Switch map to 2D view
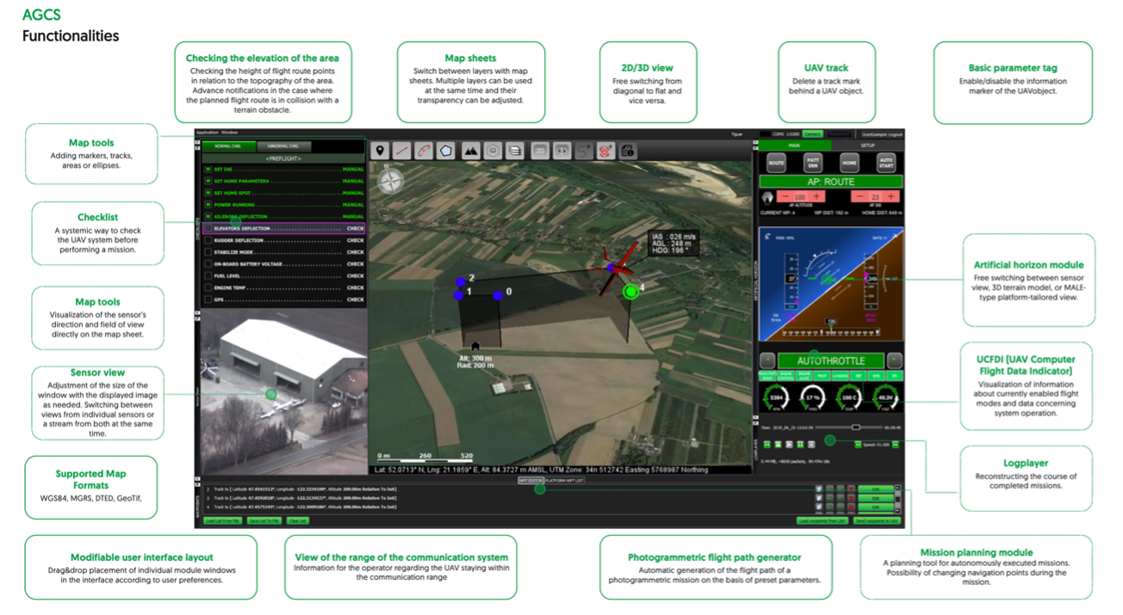 coord(540,150)
